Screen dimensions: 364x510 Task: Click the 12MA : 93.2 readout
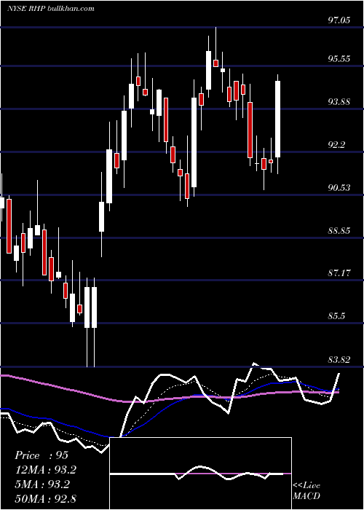(46, 470)
